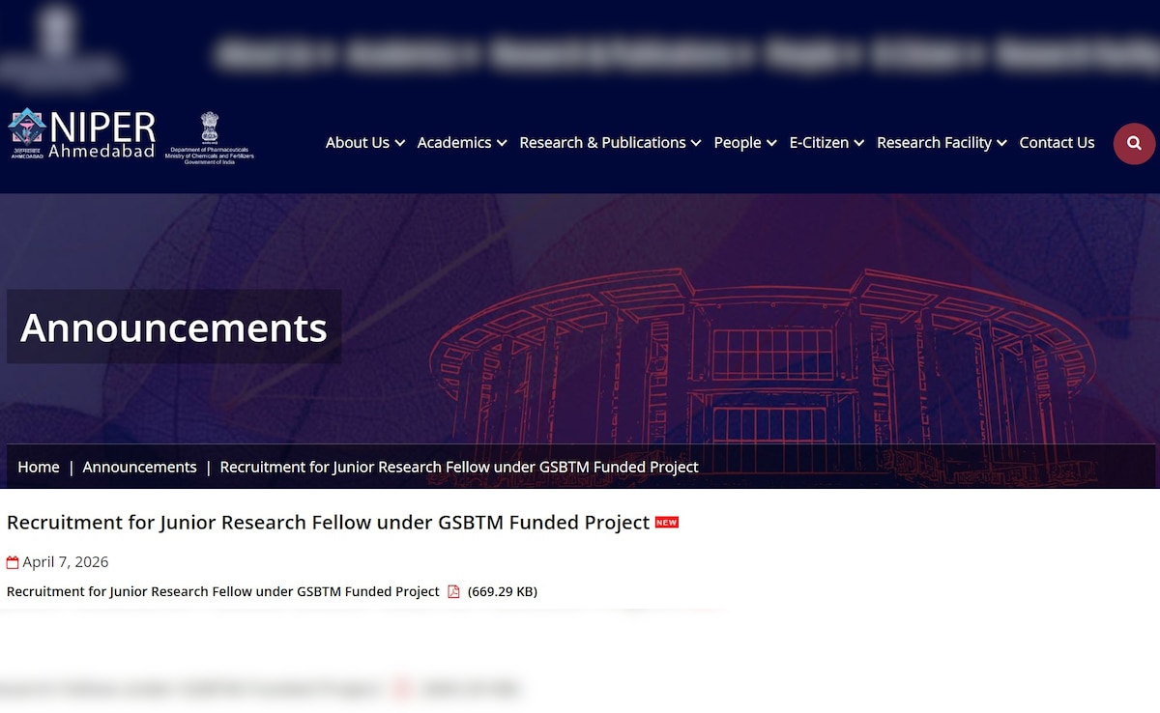Select Announcements in the breadcrumb trail
1160x713 pixels.
pos(139,467)
